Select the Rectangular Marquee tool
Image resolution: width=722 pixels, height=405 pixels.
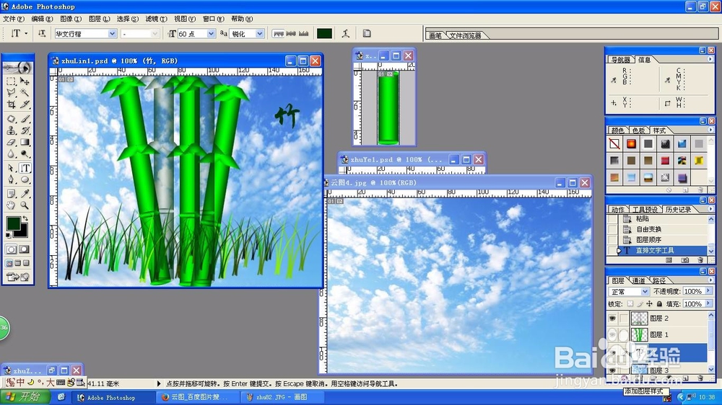pyautogui.click(x=11, y=81)
